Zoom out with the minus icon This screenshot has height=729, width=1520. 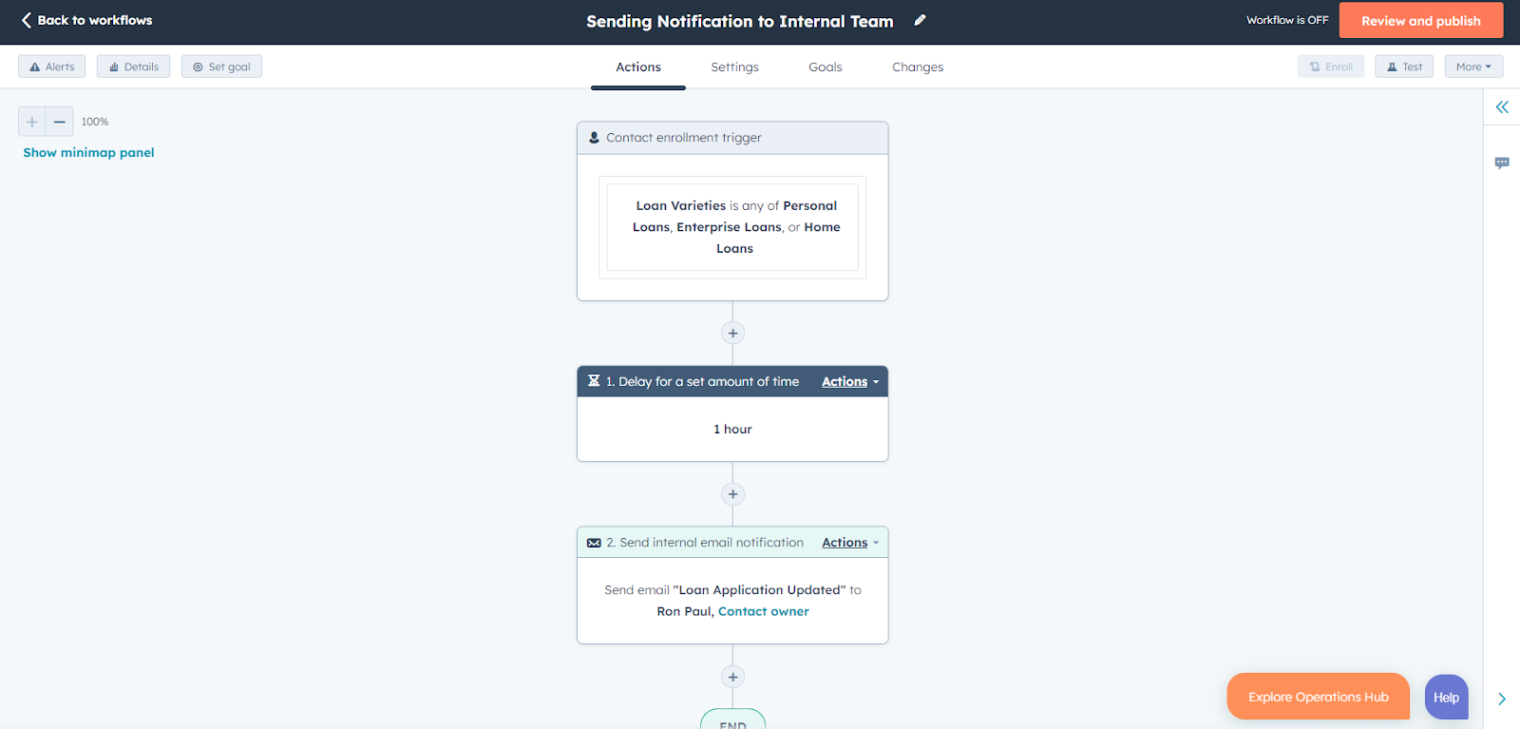coord(59,122)
